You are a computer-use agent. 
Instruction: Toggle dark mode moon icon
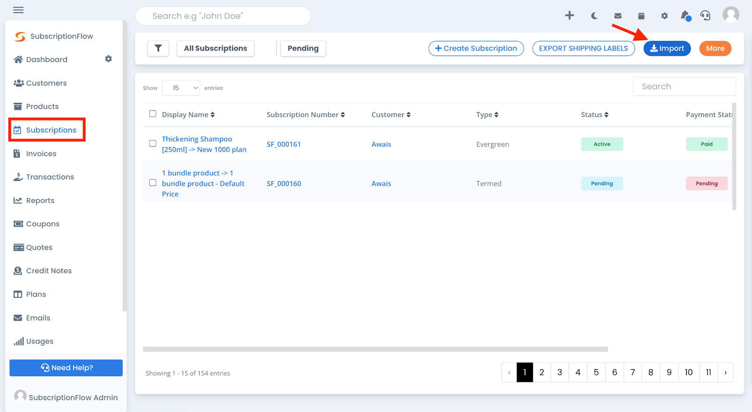[594, 16]
